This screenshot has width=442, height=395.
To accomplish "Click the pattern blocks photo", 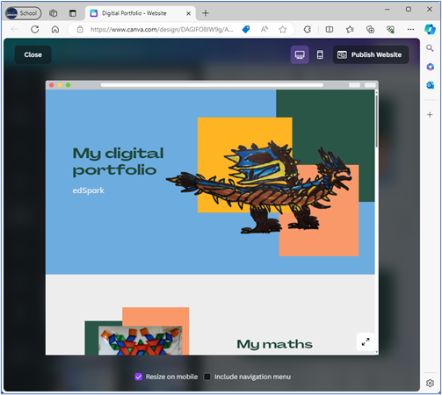I will pos(140,341).
